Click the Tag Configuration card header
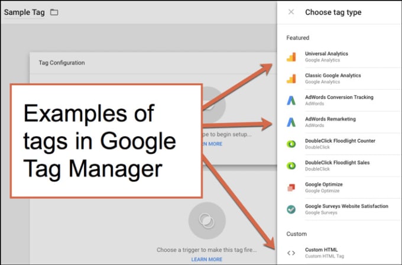This screenshot has height=265, width=402. pos(153,63)
